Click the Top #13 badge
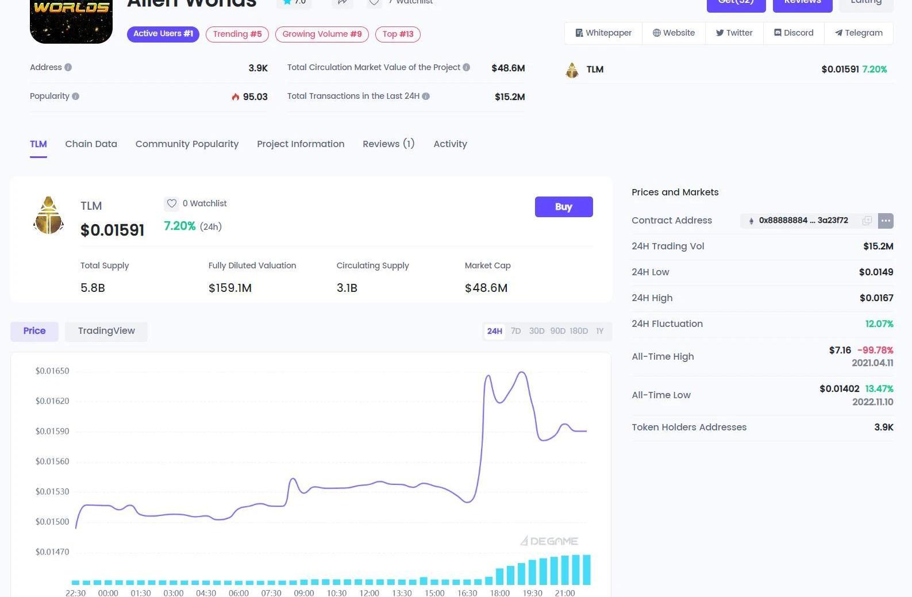The width and height of the screenshot is (912, 597). [398, 34]
